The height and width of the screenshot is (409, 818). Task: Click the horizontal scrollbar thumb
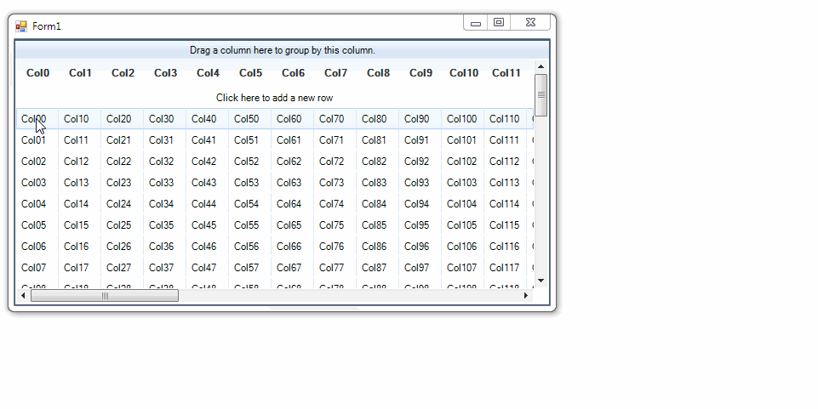pyautogui.click(x=105, y=296)
